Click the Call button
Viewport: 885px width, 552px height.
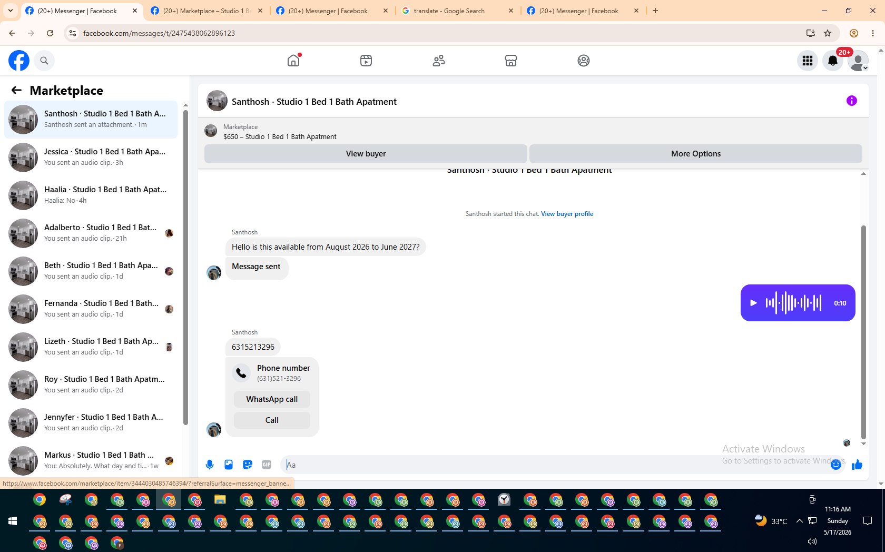click(272, 420)
